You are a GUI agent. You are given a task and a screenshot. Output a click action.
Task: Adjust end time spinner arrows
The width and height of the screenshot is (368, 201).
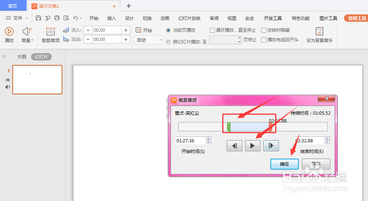pyautogui.click(x=327, y=141)
